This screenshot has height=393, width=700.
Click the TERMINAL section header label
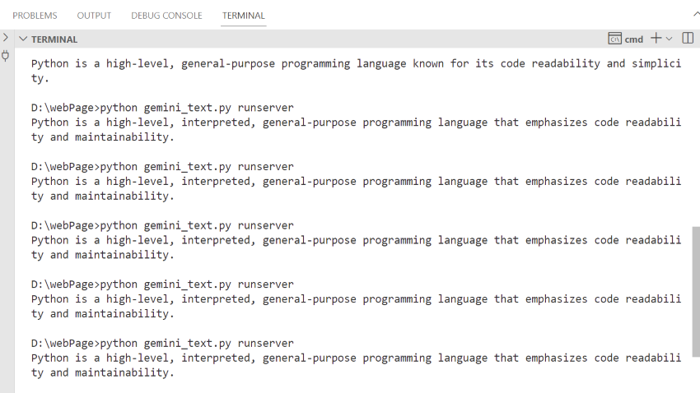(54, 39)
